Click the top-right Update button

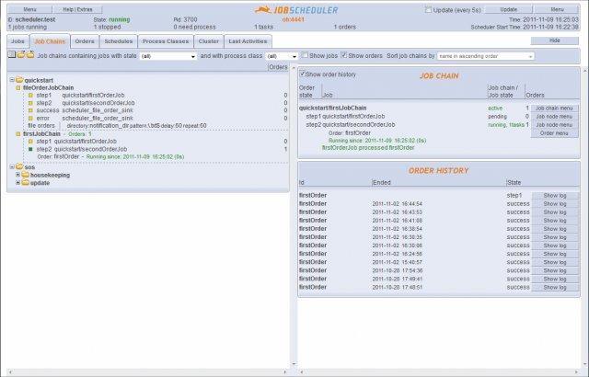pyautogui.click(x=509, y=10)
